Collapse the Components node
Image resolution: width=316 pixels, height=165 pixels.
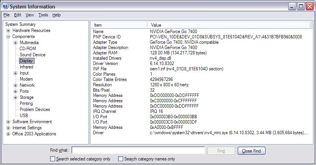point(8,37)
